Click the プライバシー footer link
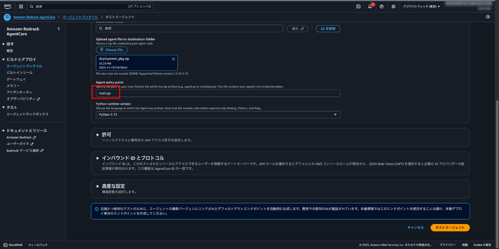The width and height of the screenshot is (499, 249). coord(448,245)
